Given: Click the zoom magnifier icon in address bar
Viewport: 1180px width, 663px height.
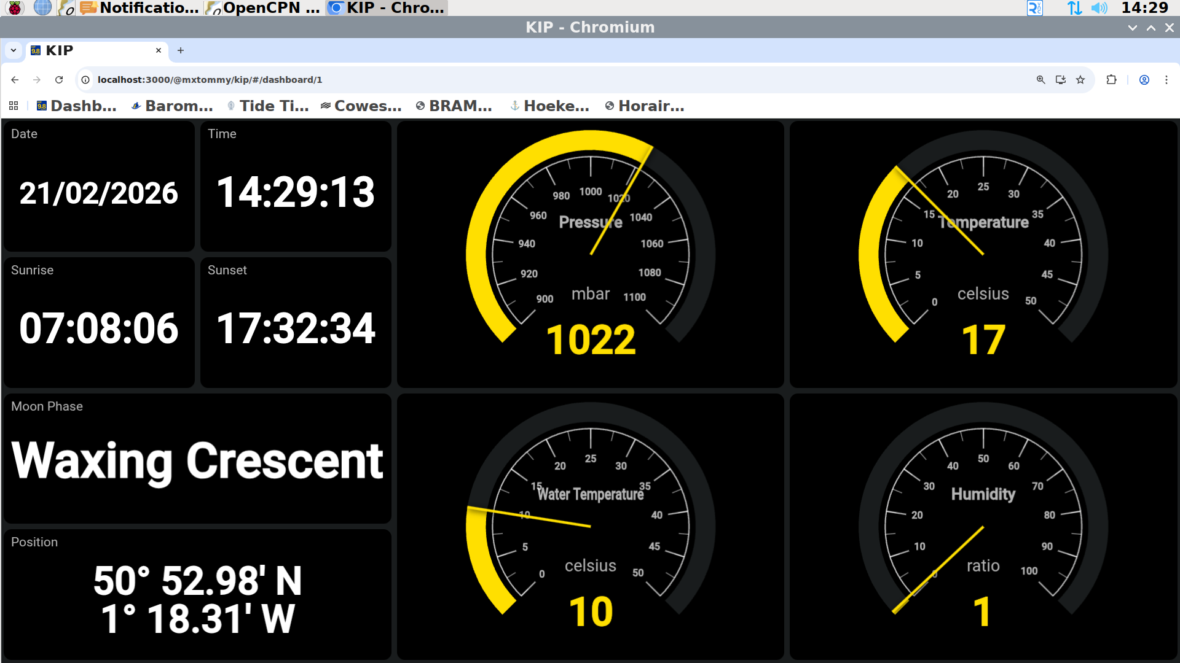Looking at the screenshot, I should 1040,80.
